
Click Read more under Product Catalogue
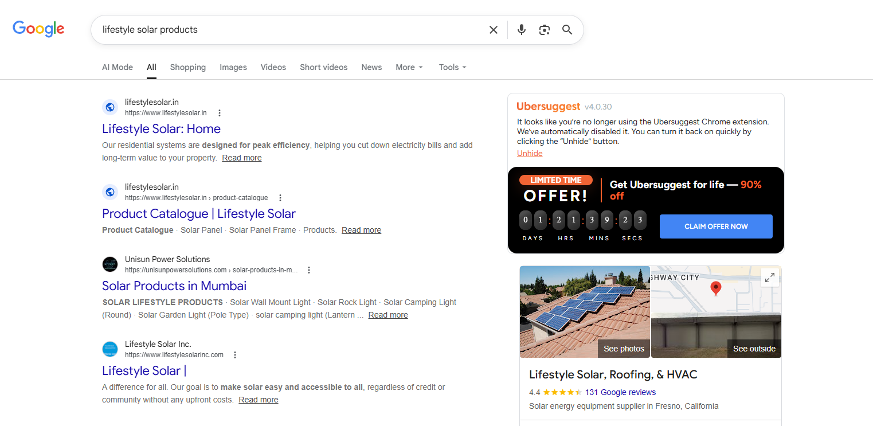[x=361, y=230]
